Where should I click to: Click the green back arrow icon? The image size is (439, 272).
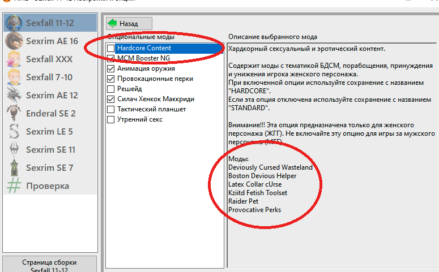click(113, 23)
